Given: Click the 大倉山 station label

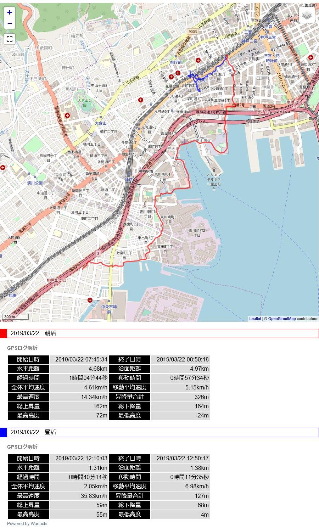Looking at the screenshot, I should click(101, 123).
